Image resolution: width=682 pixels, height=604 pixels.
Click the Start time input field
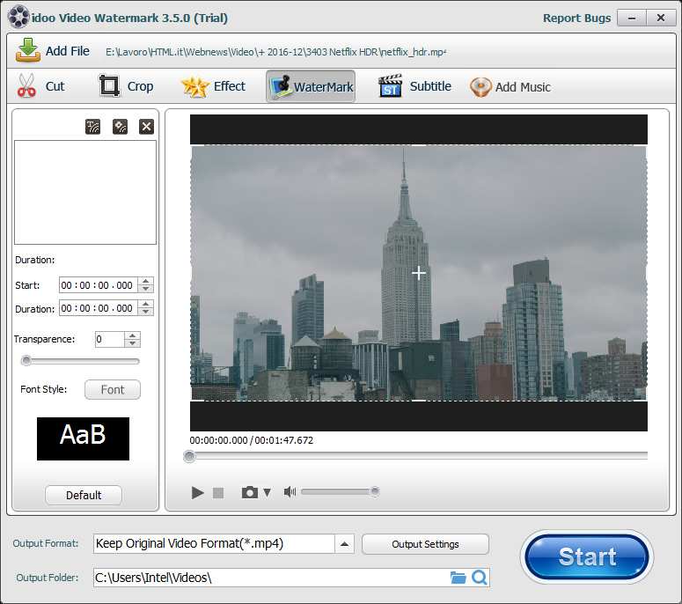coord(98,285)
